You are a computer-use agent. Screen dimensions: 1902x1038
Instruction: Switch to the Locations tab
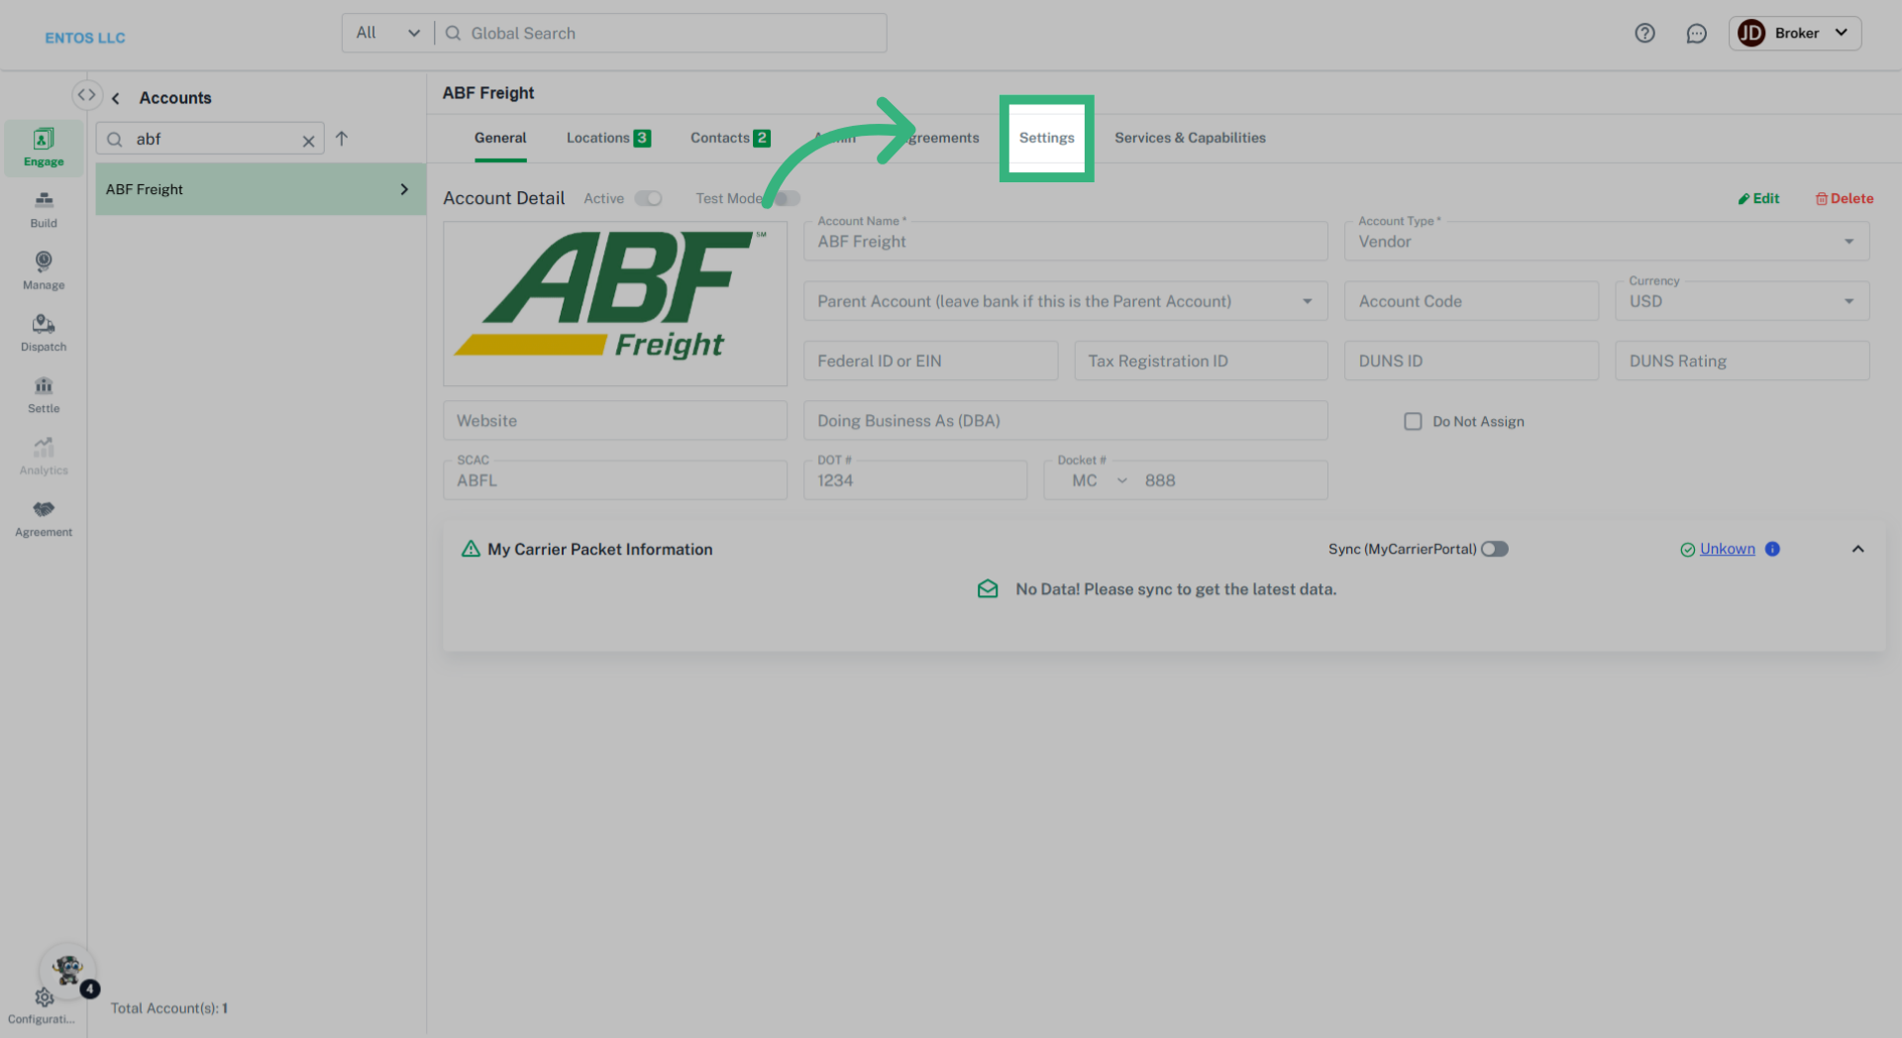click(x=608, y=138)
